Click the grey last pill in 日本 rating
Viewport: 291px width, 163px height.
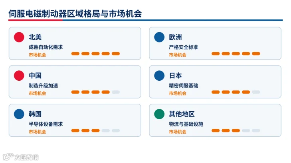(x=256, y=92)
